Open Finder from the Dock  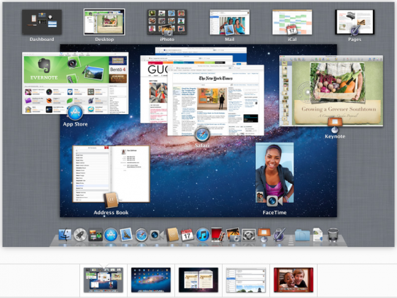coord(65,235)
